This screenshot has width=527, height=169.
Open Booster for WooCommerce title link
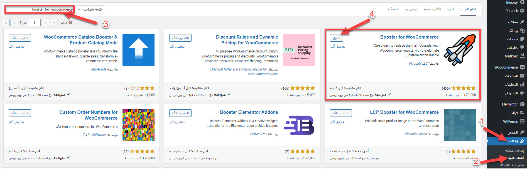pyautogui.click(x=409, y=37)
